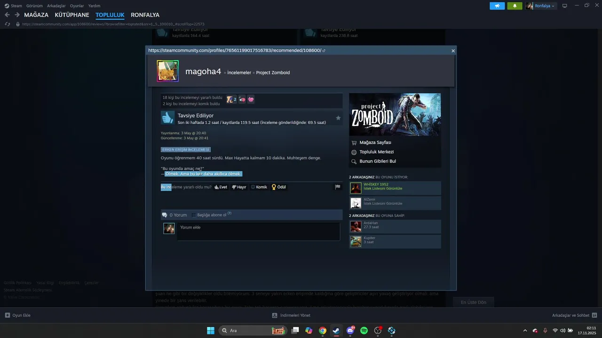Vote Evet on review helpfulness

pyautogui.click(x=221, y=187)
